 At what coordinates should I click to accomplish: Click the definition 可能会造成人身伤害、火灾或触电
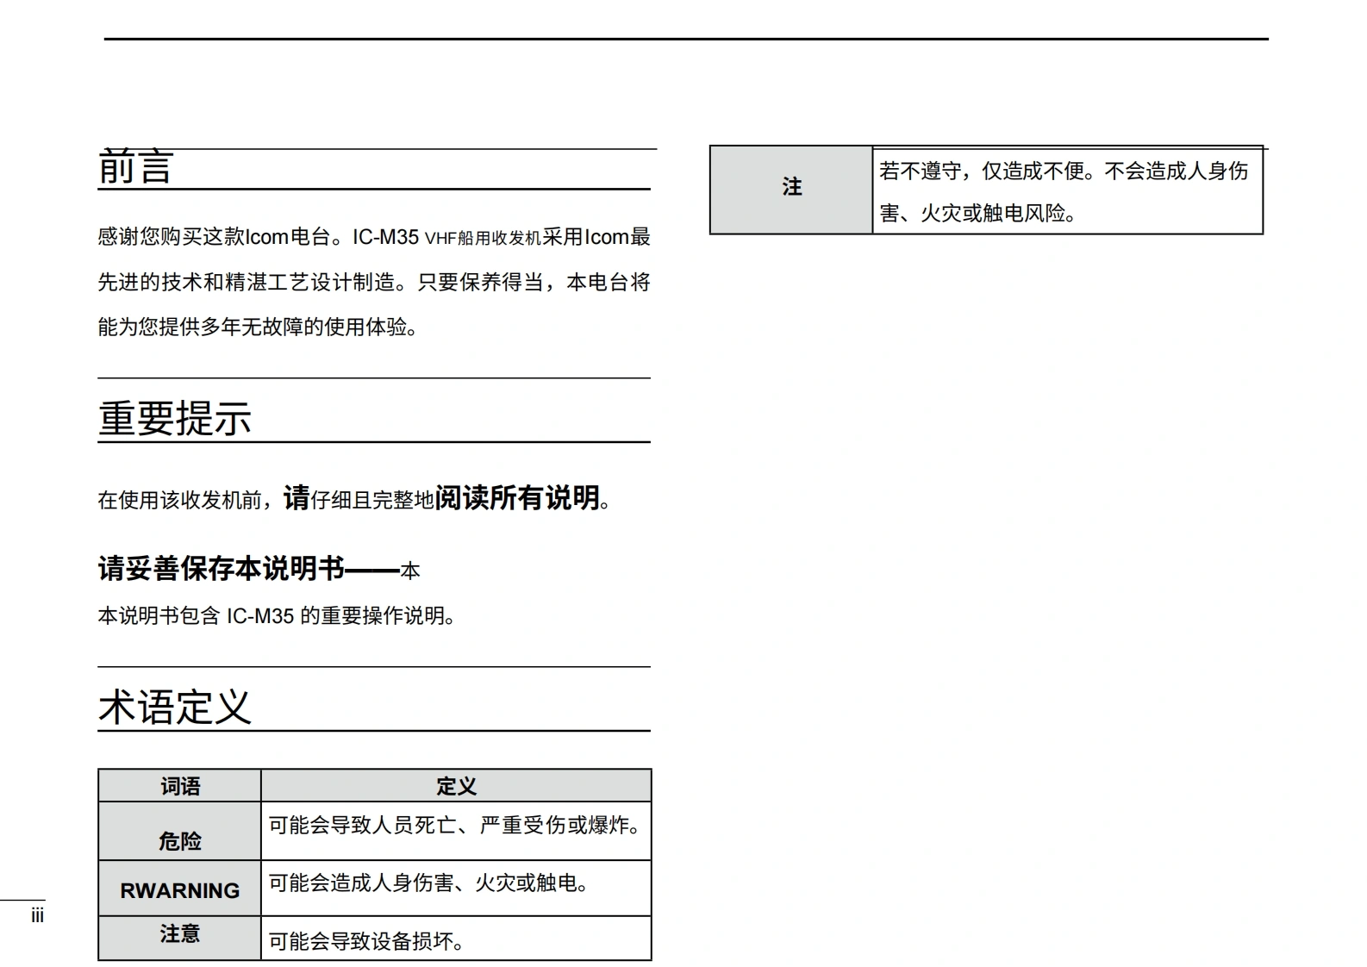(x=428, y=883)
